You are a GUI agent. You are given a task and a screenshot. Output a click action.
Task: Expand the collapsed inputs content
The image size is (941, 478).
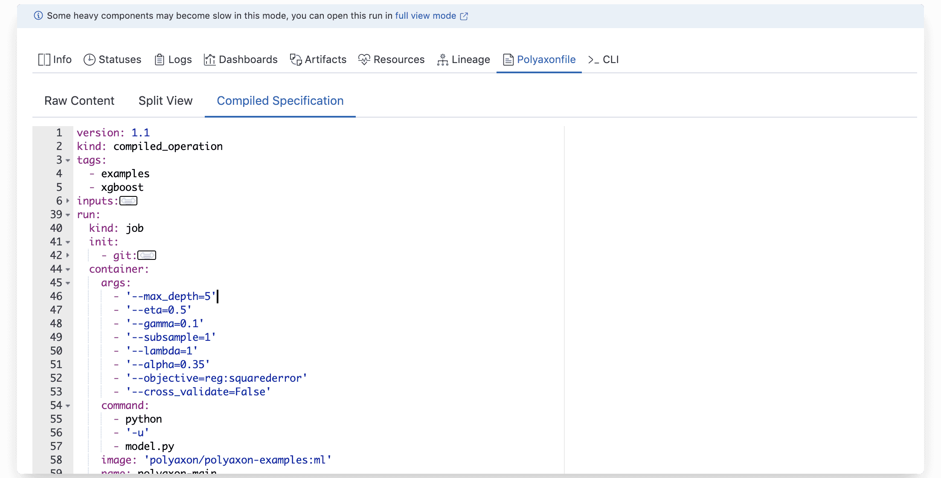pyautogui.click(x=129, y=200)
